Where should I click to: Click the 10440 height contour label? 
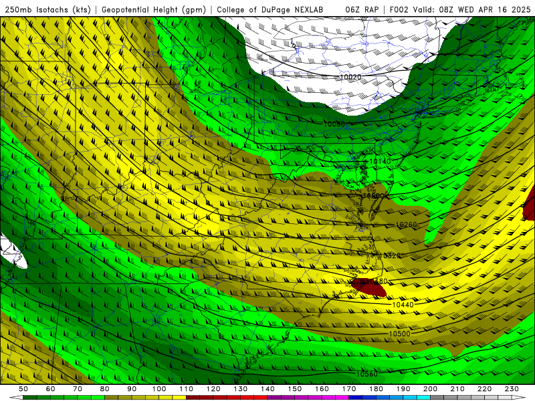coord(403,305)
